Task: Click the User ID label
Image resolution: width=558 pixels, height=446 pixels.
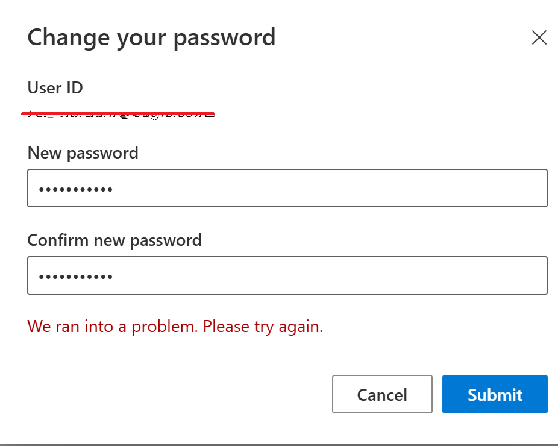Action: (x=55, y=88)
